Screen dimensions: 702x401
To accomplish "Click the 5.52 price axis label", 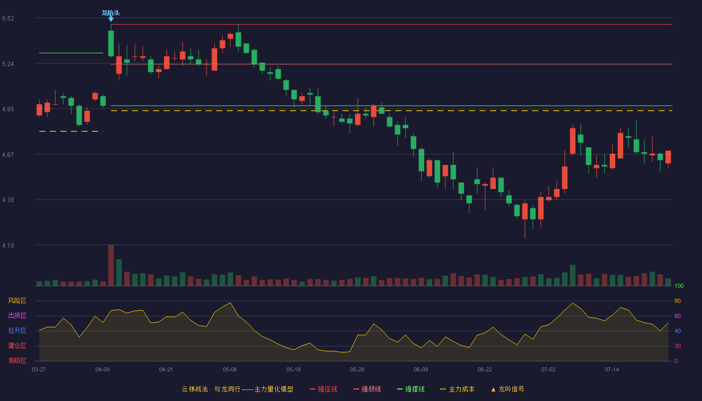I will 8,19.
